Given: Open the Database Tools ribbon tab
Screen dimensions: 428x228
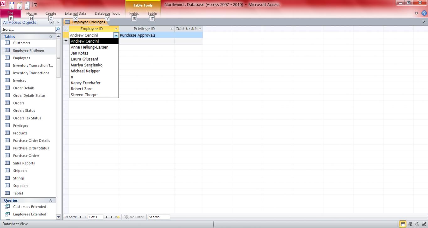Looking at the screenshot, I should point(107,13).
